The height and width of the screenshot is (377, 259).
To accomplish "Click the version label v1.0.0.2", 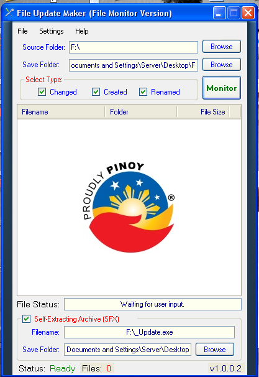I will tap(225, 368).
